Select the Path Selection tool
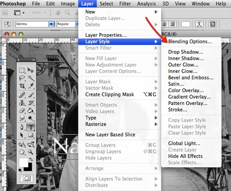 (22, 135)
